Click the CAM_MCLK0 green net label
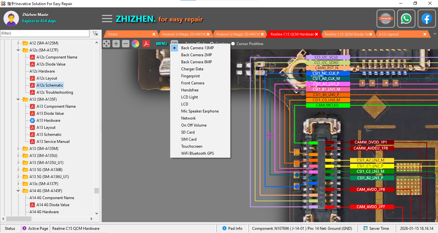This screenshot has height=233, width=438. tap(328, 105)
